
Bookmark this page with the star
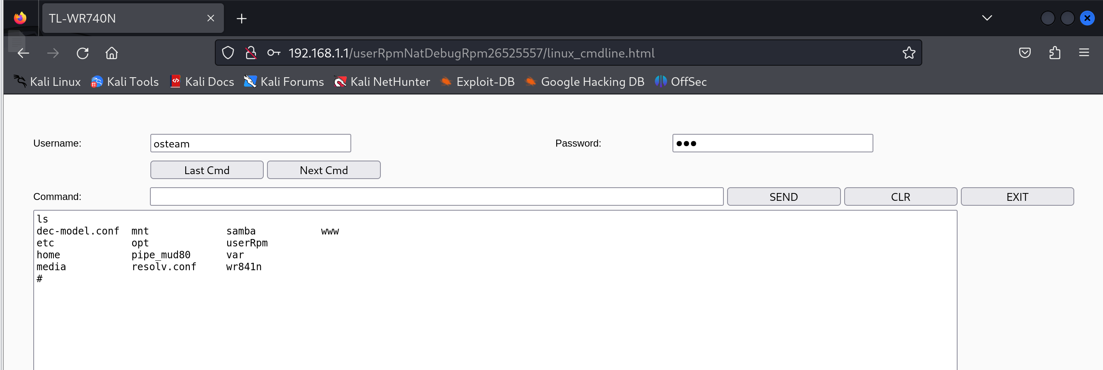click(909, 53)
